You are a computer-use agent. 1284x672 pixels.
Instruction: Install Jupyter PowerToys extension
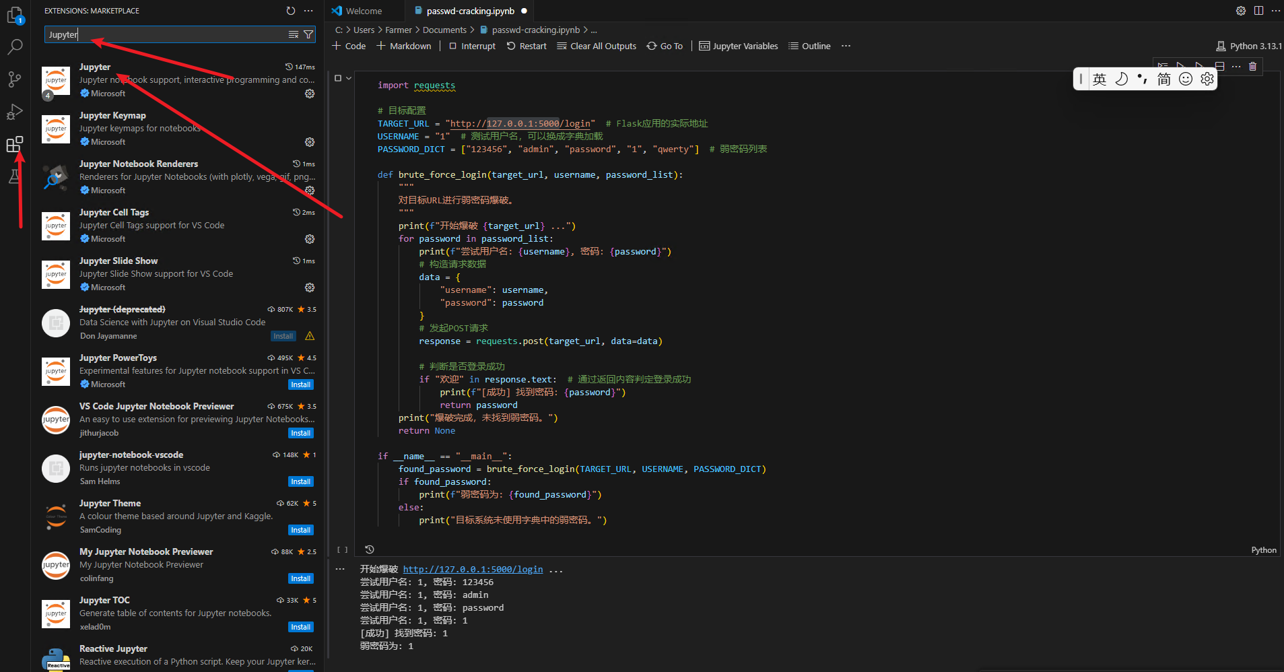301,384
